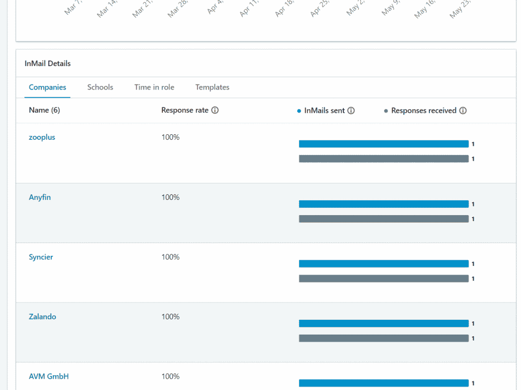Open the Syncier company link
The image size is (521, 390).
(41, 257)
